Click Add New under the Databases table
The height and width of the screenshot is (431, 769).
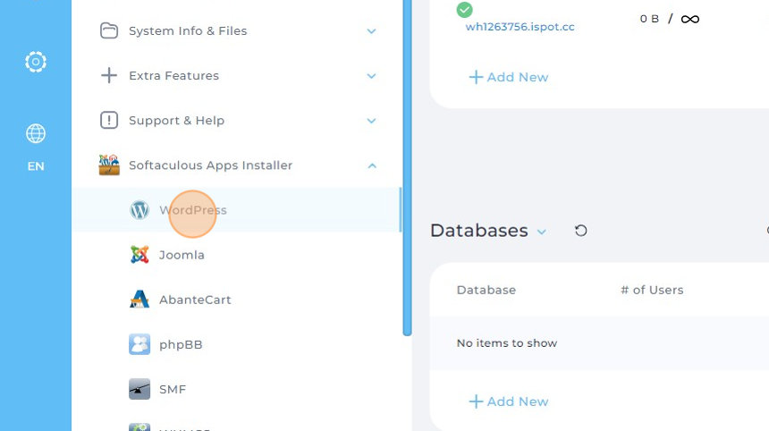(509, 401)
